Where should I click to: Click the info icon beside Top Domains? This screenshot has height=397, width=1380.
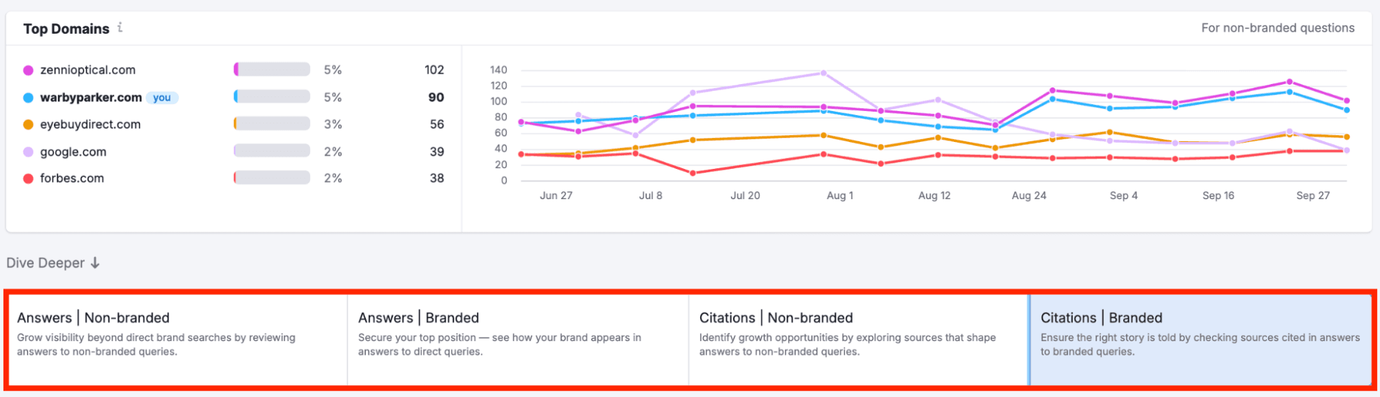[x=120, y=28]
